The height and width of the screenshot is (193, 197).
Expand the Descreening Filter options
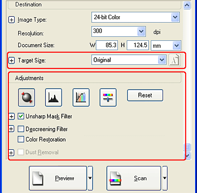[11, 129]
